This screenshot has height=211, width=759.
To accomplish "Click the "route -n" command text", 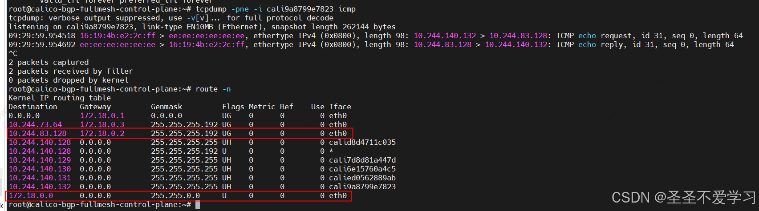I will click(213, 89).
